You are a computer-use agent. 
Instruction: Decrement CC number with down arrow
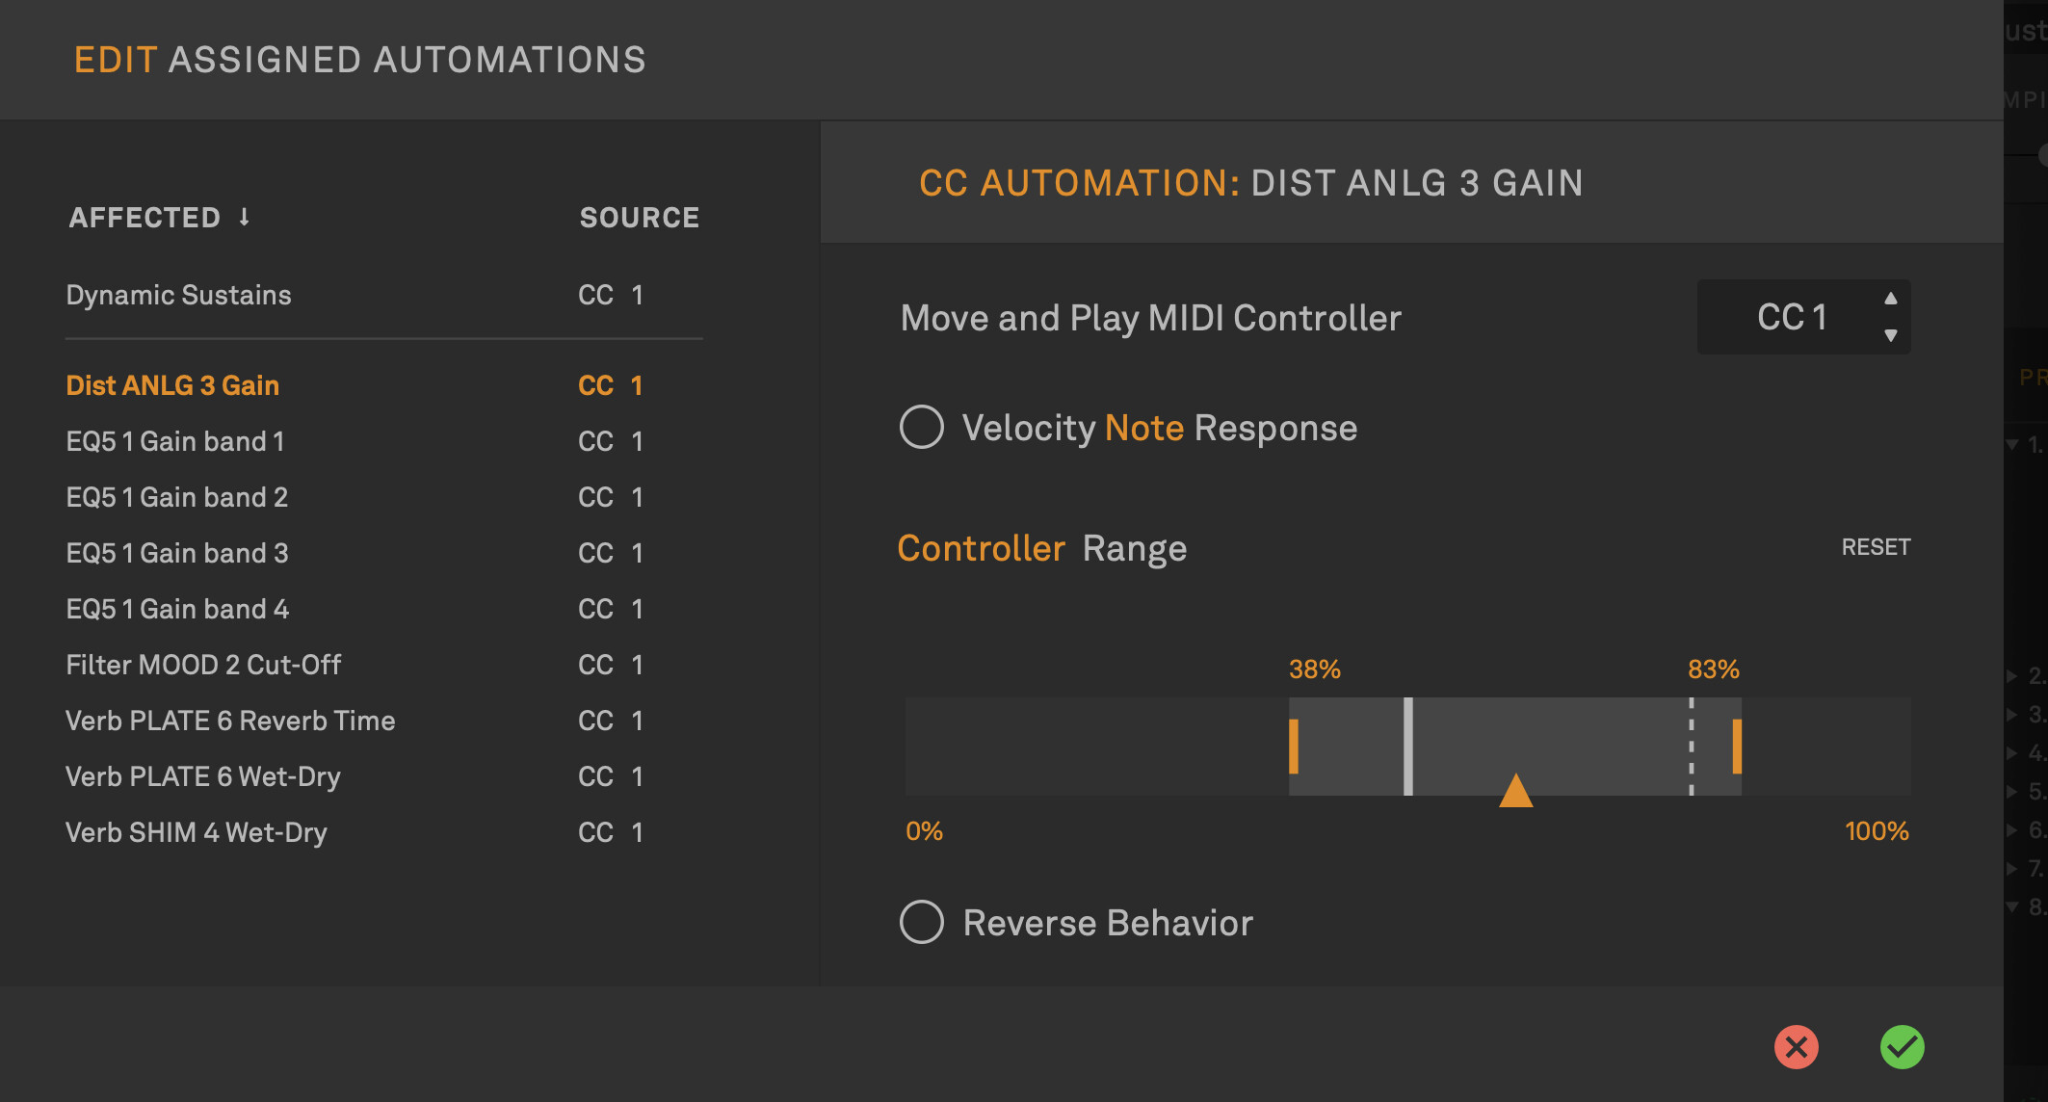[1890, 335]
